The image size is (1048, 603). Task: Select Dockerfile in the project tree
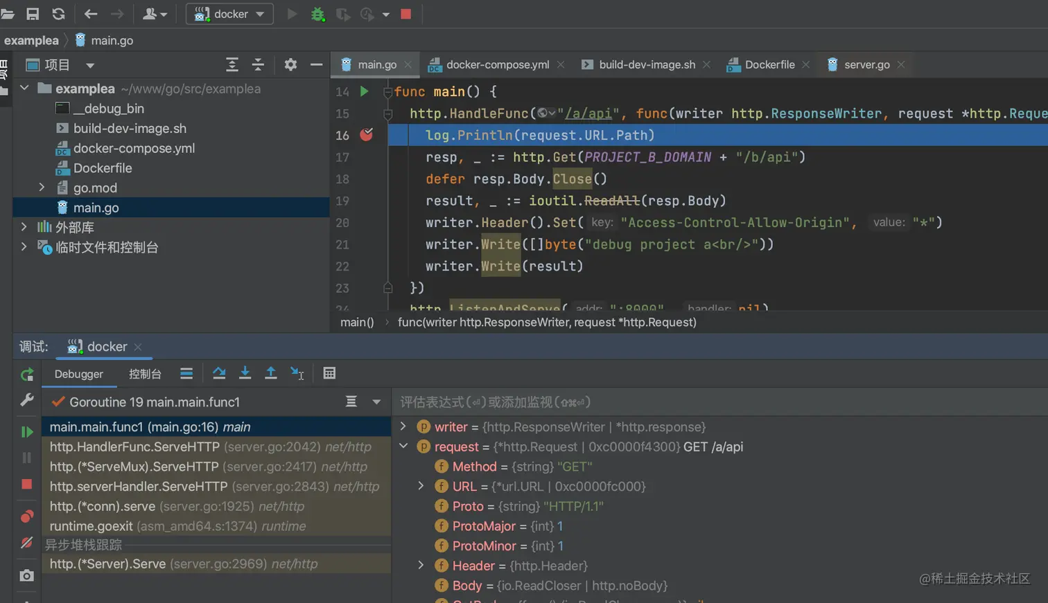click(103, 168)
